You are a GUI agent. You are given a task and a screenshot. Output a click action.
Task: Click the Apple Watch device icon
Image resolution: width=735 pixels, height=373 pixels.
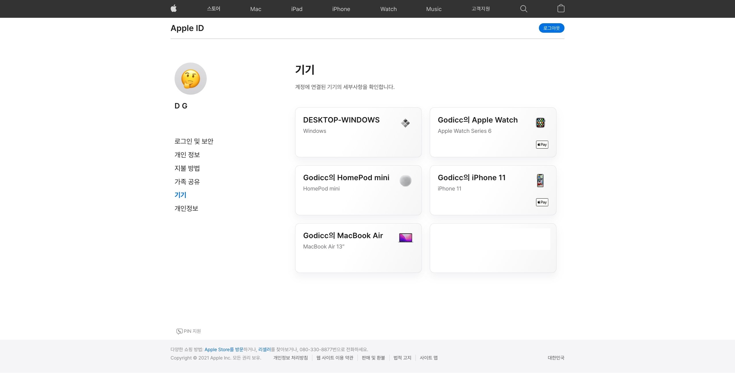coord(540,123)
